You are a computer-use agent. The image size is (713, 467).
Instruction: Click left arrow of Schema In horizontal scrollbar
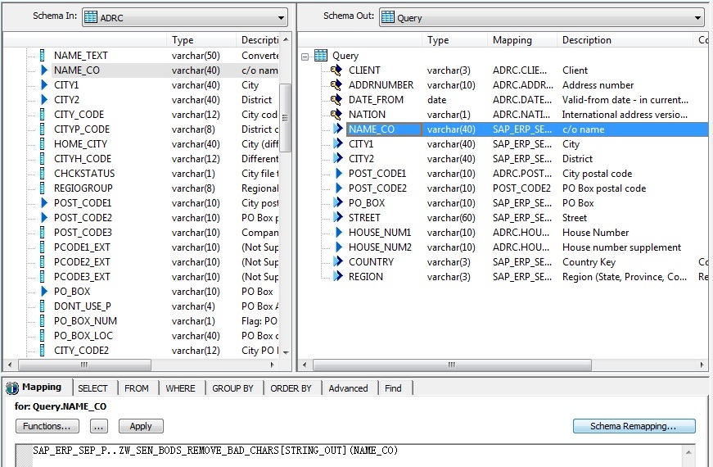coord(10,365)
